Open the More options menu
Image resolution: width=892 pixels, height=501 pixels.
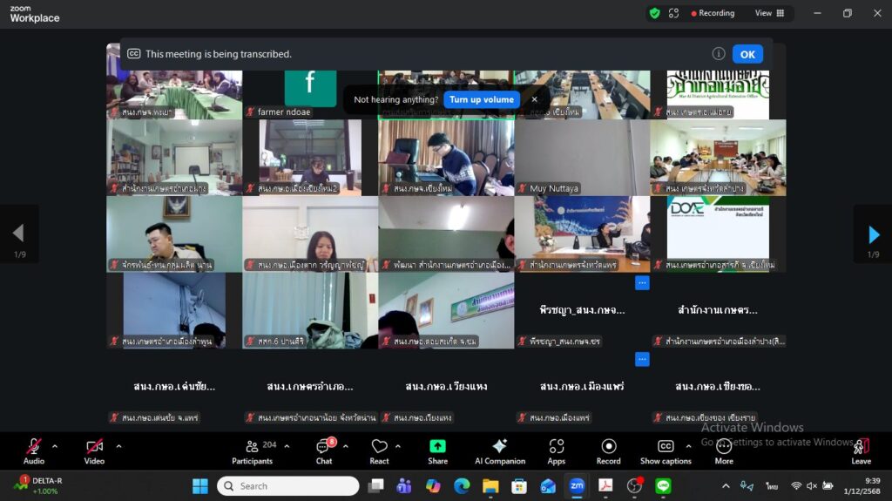click(724, 450)
